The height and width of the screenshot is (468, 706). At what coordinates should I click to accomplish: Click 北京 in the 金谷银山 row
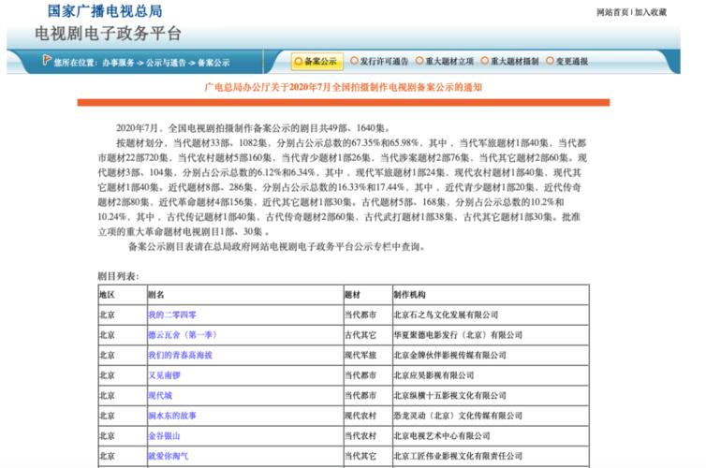pos(107,436)
